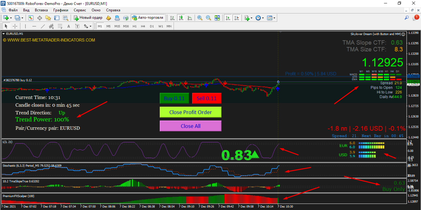Click the Profiles icon
421x210 pixels.
17,18
